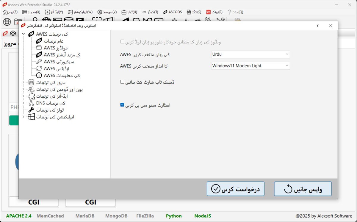
Task: Open the Windows11 Modern Light theme dropdown
Action: coord(250,66)
